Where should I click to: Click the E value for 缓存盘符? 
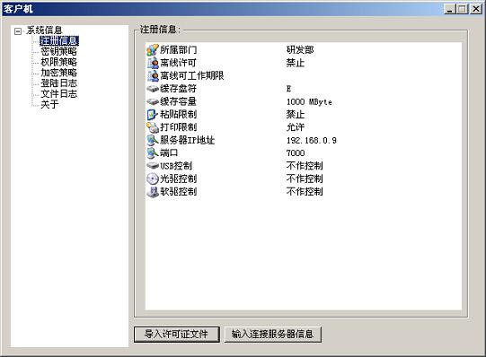pos(288,89)
